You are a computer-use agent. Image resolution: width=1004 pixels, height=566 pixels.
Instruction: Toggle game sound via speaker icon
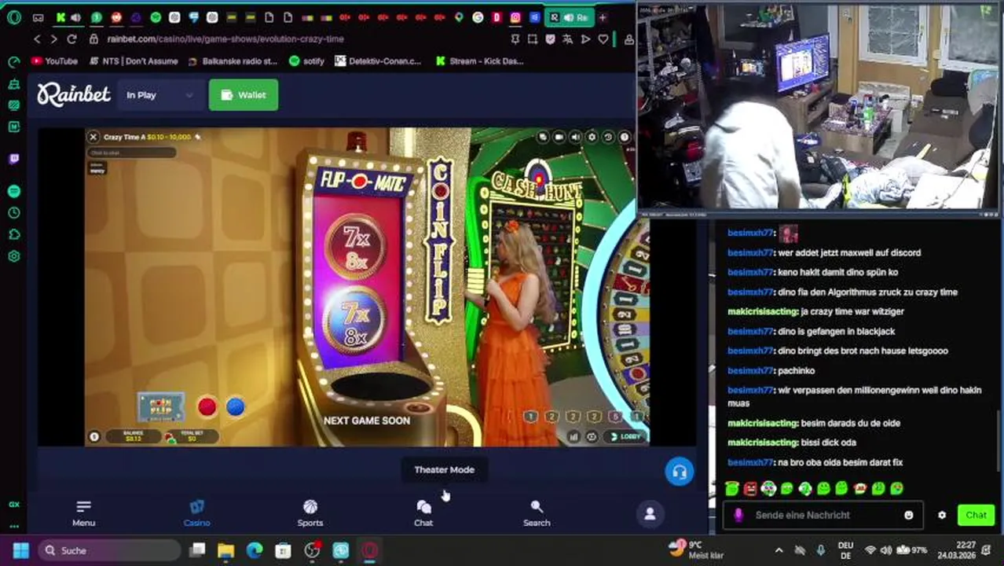[x=576, y=137]
